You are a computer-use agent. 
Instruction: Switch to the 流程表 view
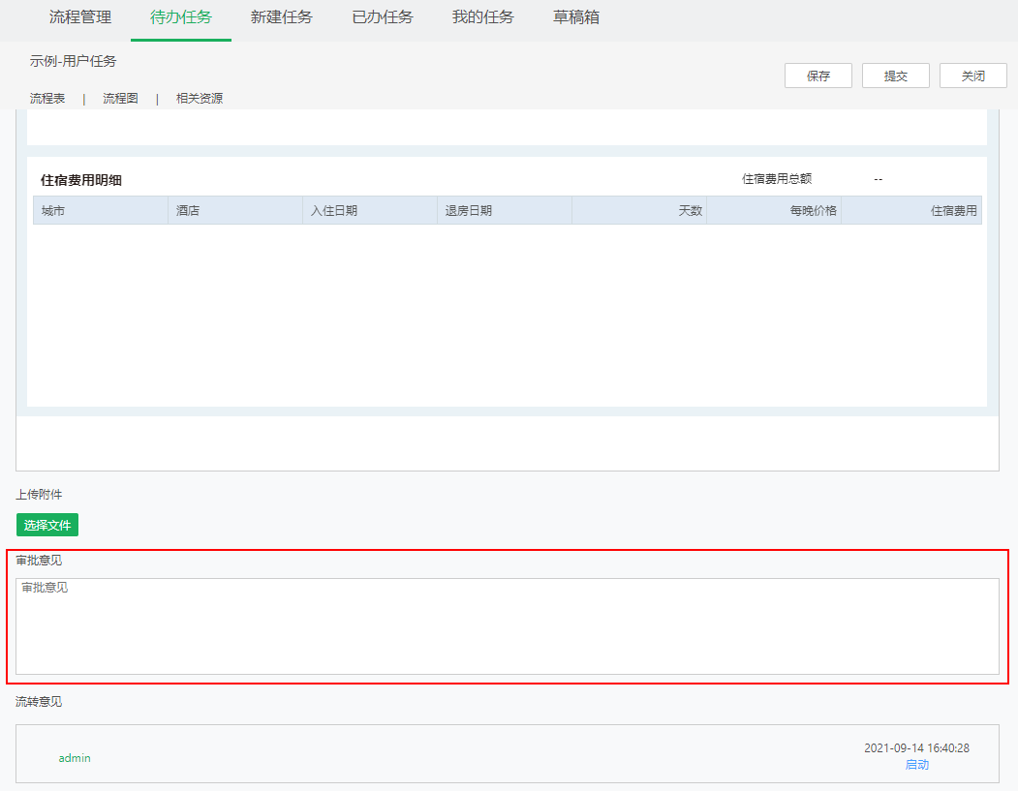[x=47, y=98]
